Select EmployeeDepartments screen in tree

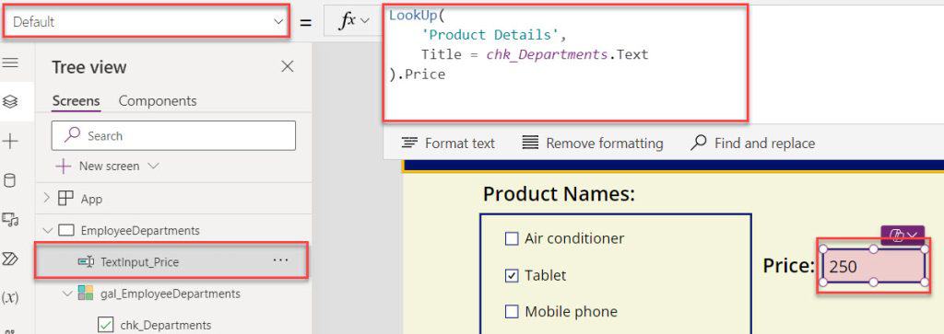(140, 231)
